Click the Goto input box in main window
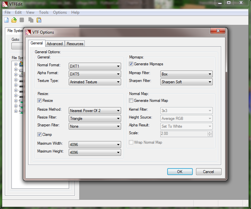The width and height of the screenshot is (251, 209). coord(17,46)
